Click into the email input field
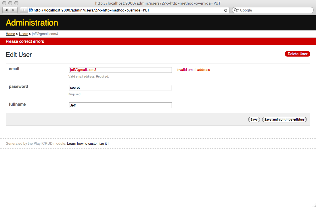 coord(120,70)
